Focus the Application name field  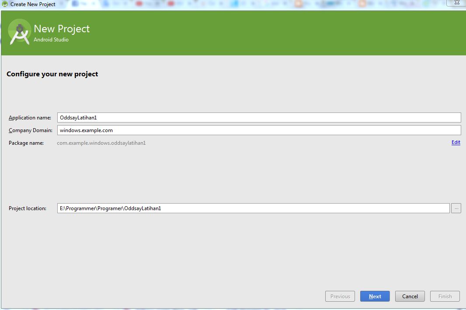(259, 117)
